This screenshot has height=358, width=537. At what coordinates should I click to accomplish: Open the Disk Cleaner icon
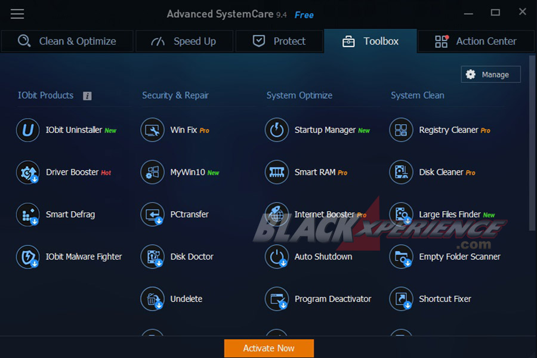coord(401,172)
